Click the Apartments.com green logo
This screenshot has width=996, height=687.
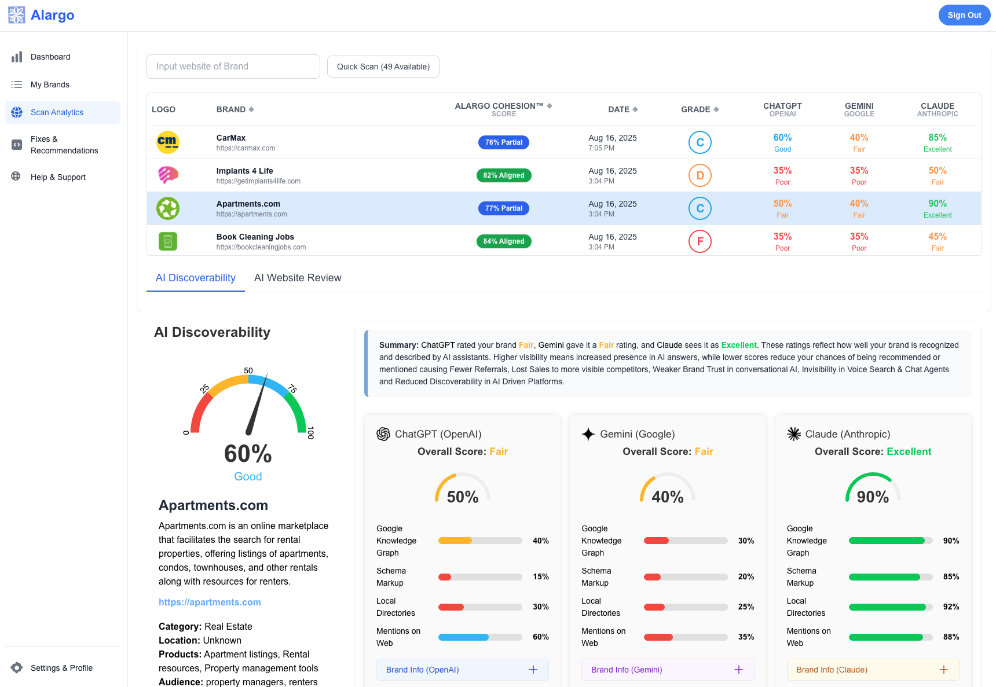(168, 208)
